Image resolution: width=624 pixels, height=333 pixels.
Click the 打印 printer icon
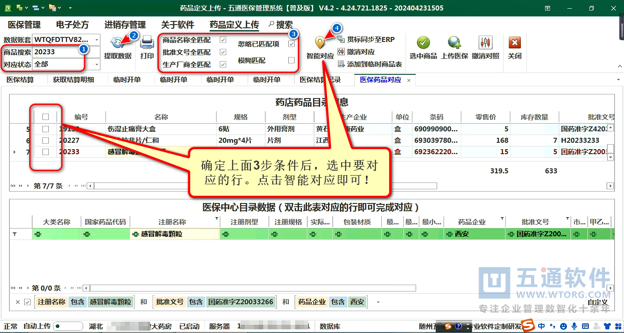147,43
